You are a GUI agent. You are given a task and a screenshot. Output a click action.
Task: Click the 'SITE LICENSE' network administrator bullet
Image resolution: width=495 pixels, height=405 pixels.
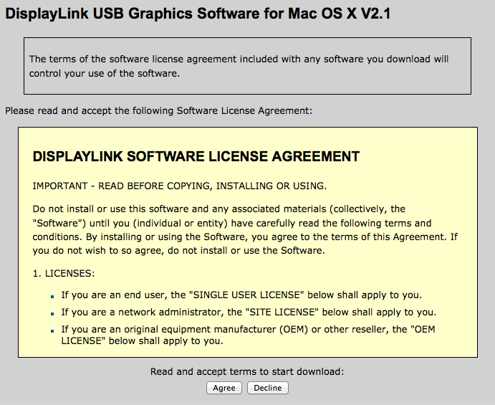point(249,312)
